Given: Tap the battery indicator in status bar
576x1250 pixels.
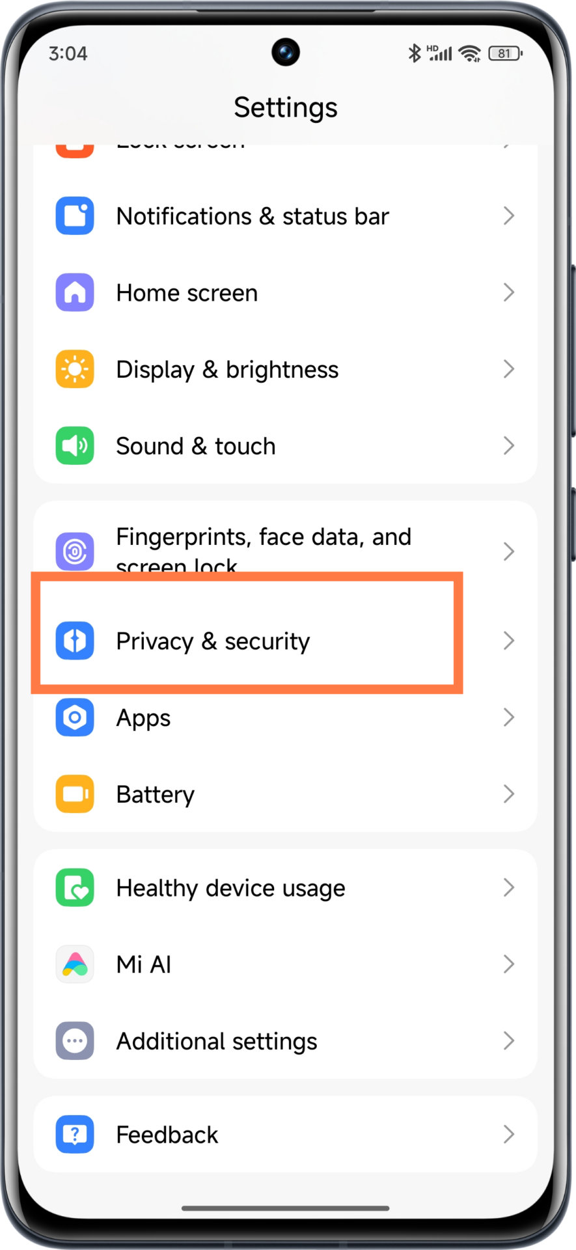Looking at the screenshot, I should [x=506, y=53].
